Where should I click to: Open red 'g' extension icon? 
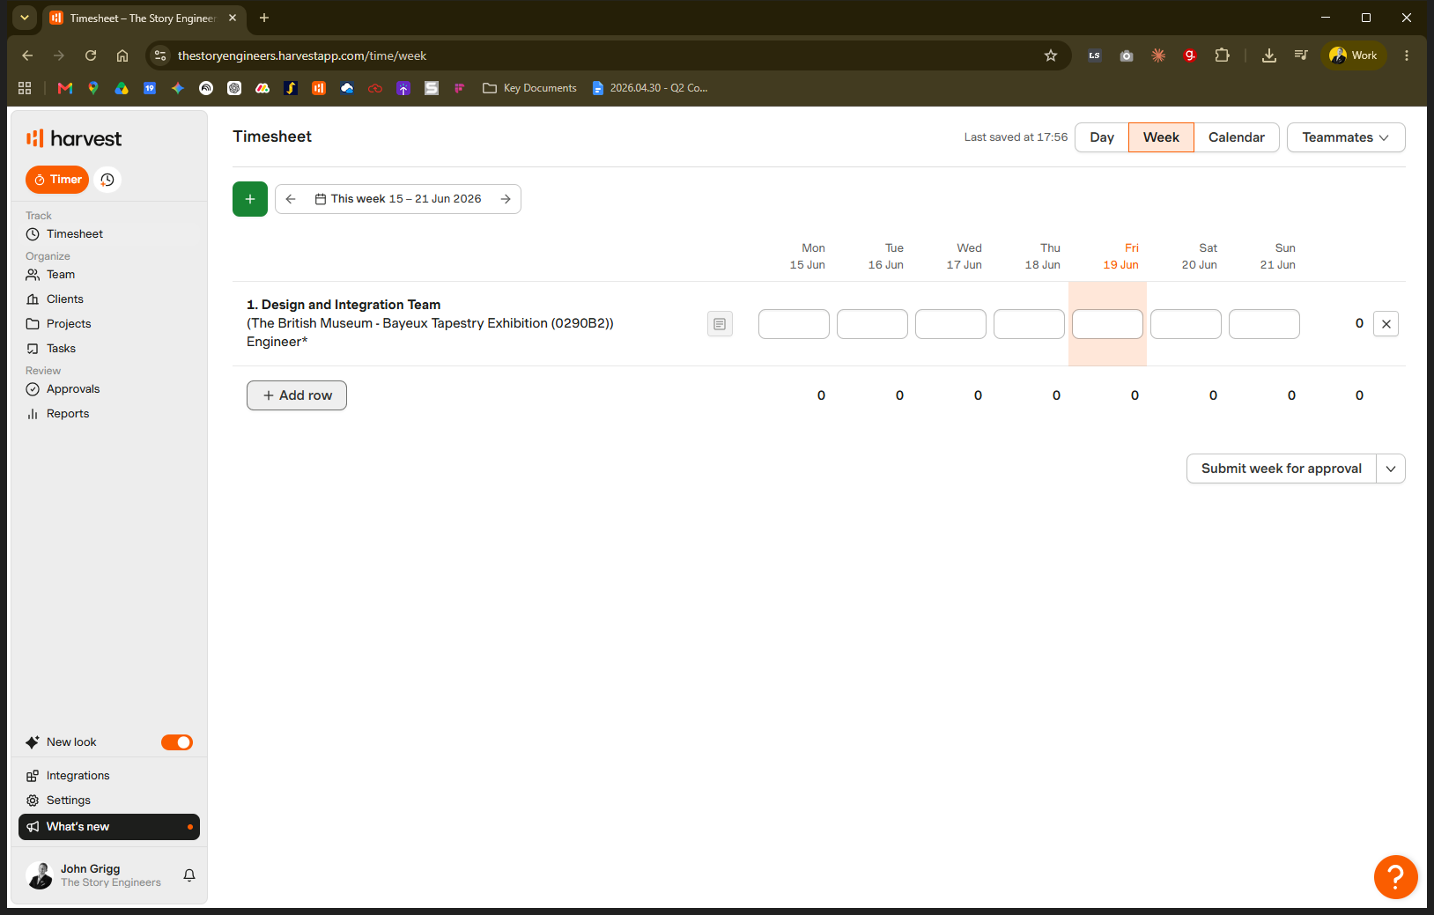coord(1190,55)
